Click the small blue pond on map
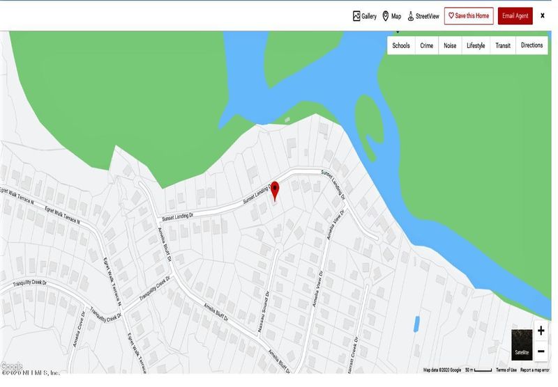The height and width of the screenshot is (387, 558). (x=416, y=324)
